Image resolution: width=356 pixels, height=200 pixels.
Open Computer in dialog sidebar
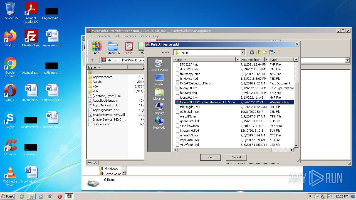click(159, 109)
